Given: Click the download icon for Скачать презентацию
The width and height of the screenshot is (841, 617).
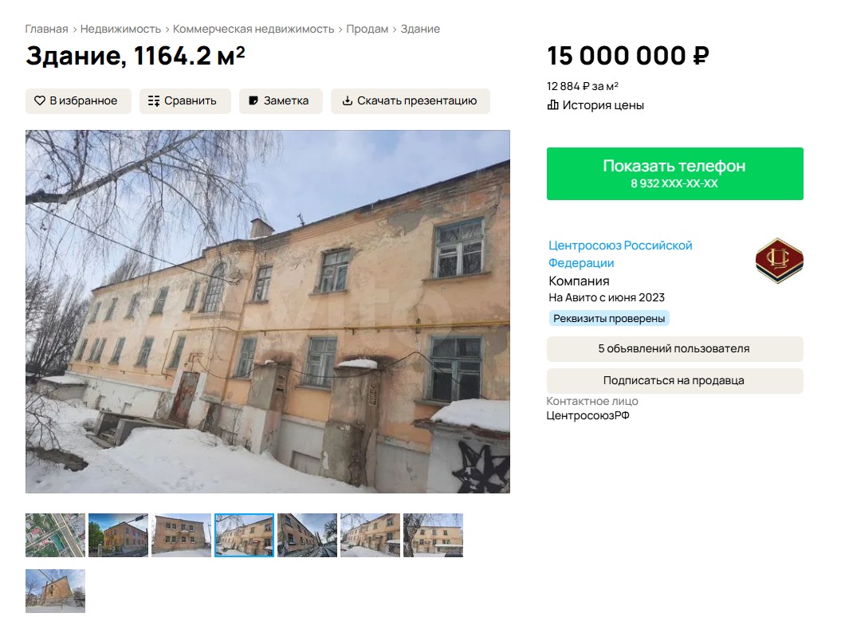Looking at the screenshot, I should pos(348,101).
